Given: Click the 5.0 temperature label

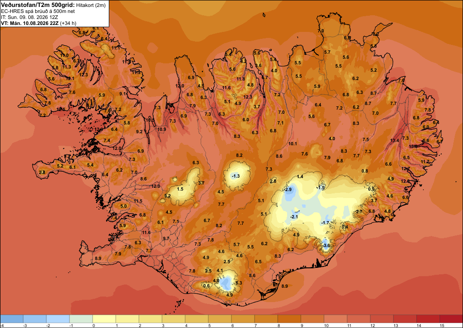Looking at the screenshot, I should click(124, 206).
